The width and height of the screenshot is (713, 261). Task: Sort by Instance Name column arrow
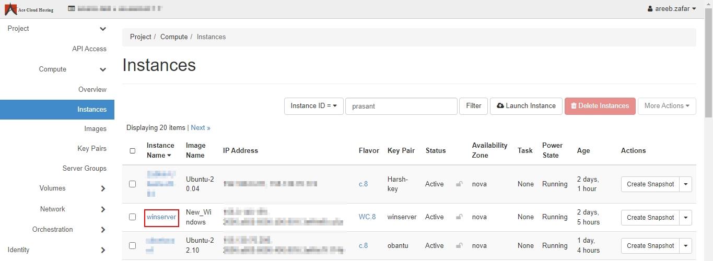click(169, 156)
